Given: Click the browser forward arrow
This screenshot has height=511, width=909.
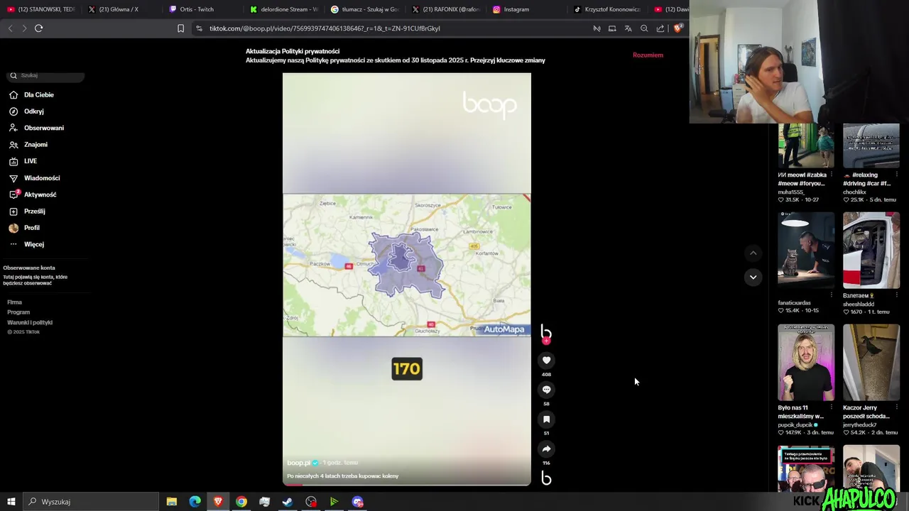Looking at the screenshot, I should (x=24, y=28).
